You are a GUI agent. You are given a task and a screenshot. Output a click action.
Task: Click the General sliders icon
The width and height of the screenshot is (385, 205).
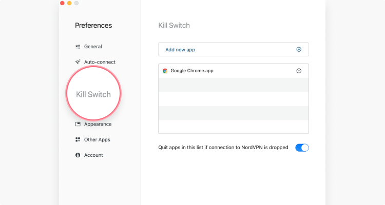coord(78,47)
